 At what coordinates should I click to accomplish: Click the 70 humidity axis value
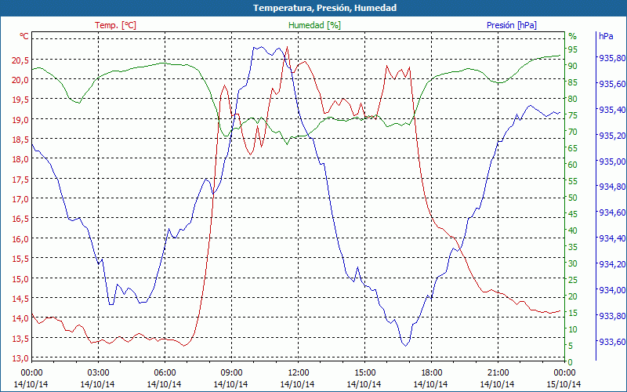click(x=573, y=132)
